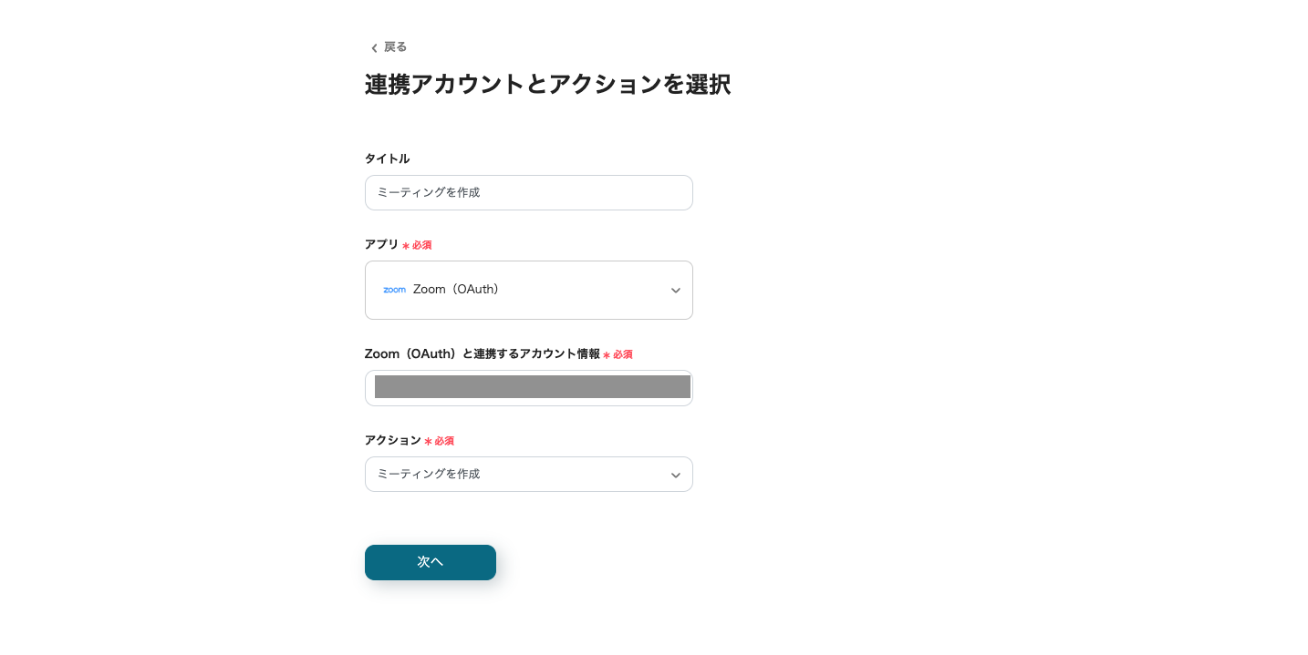Click the Zoom logo in app selector
The width and height of the screenshot is (1308, 655).
[x=394, y=290]
